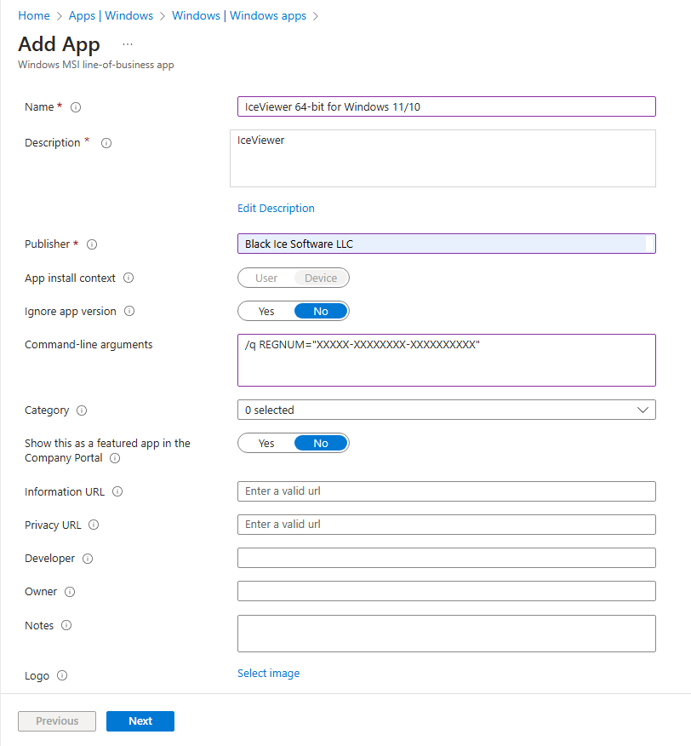The image size is (691, 746).
Task: Click the info icon next to Name
Action: pos(75,107)
